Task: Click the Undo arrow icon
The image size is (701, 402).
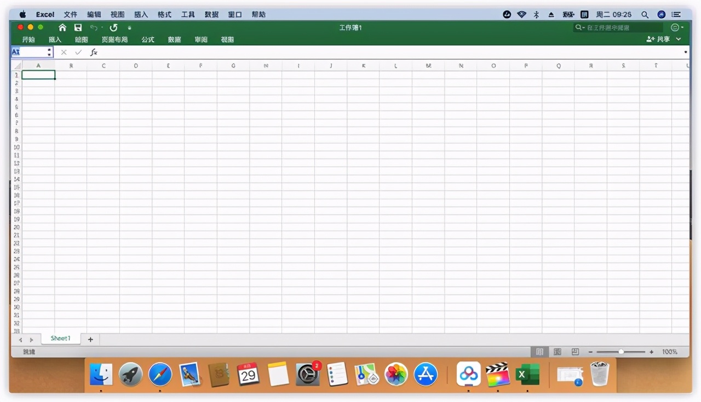Action: [94, 27]
